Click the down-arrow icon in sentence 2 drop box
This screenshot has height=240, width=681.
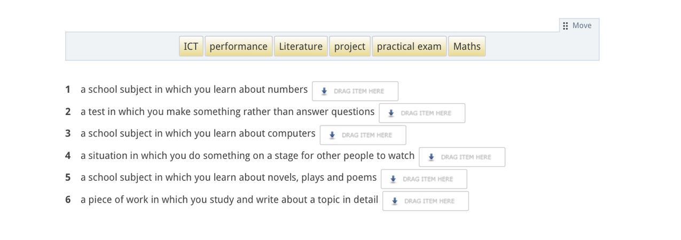(x=391, y=113)
